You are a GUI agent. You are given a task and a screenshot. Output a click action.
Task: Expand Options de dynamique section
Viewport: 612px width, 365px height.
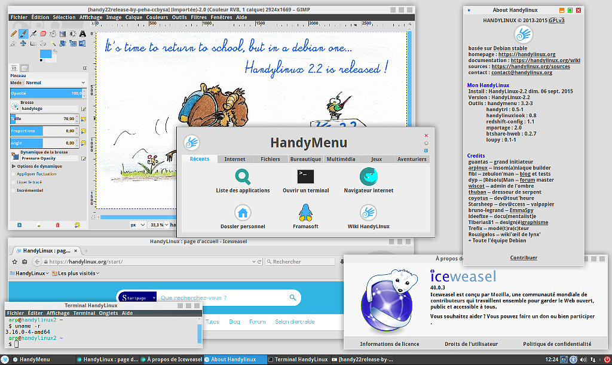[14, 166]
